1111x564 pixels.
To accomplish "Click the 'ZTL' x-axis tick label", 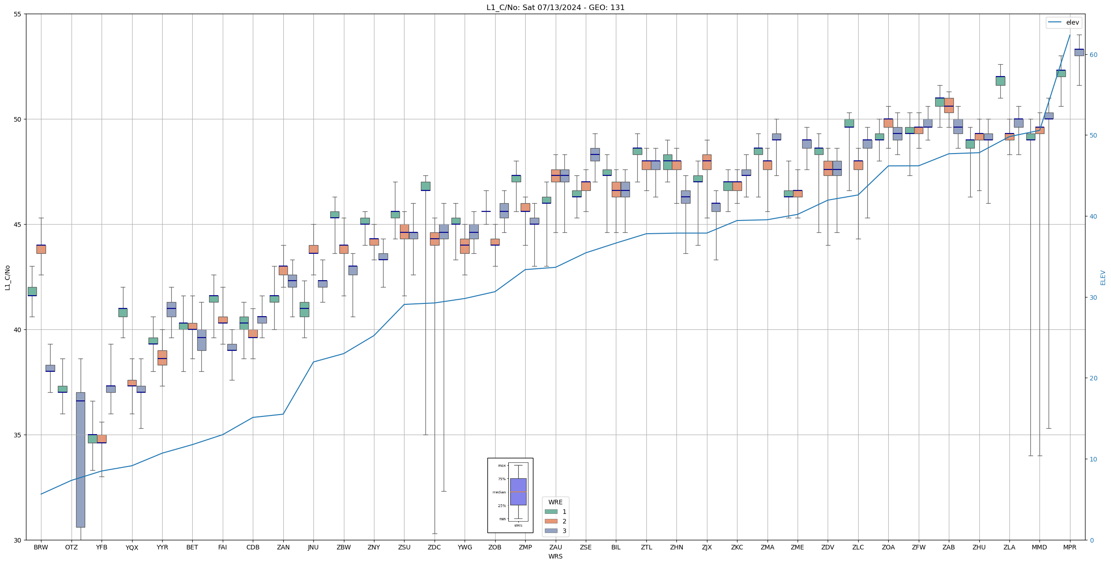I will tap(646, 547).
